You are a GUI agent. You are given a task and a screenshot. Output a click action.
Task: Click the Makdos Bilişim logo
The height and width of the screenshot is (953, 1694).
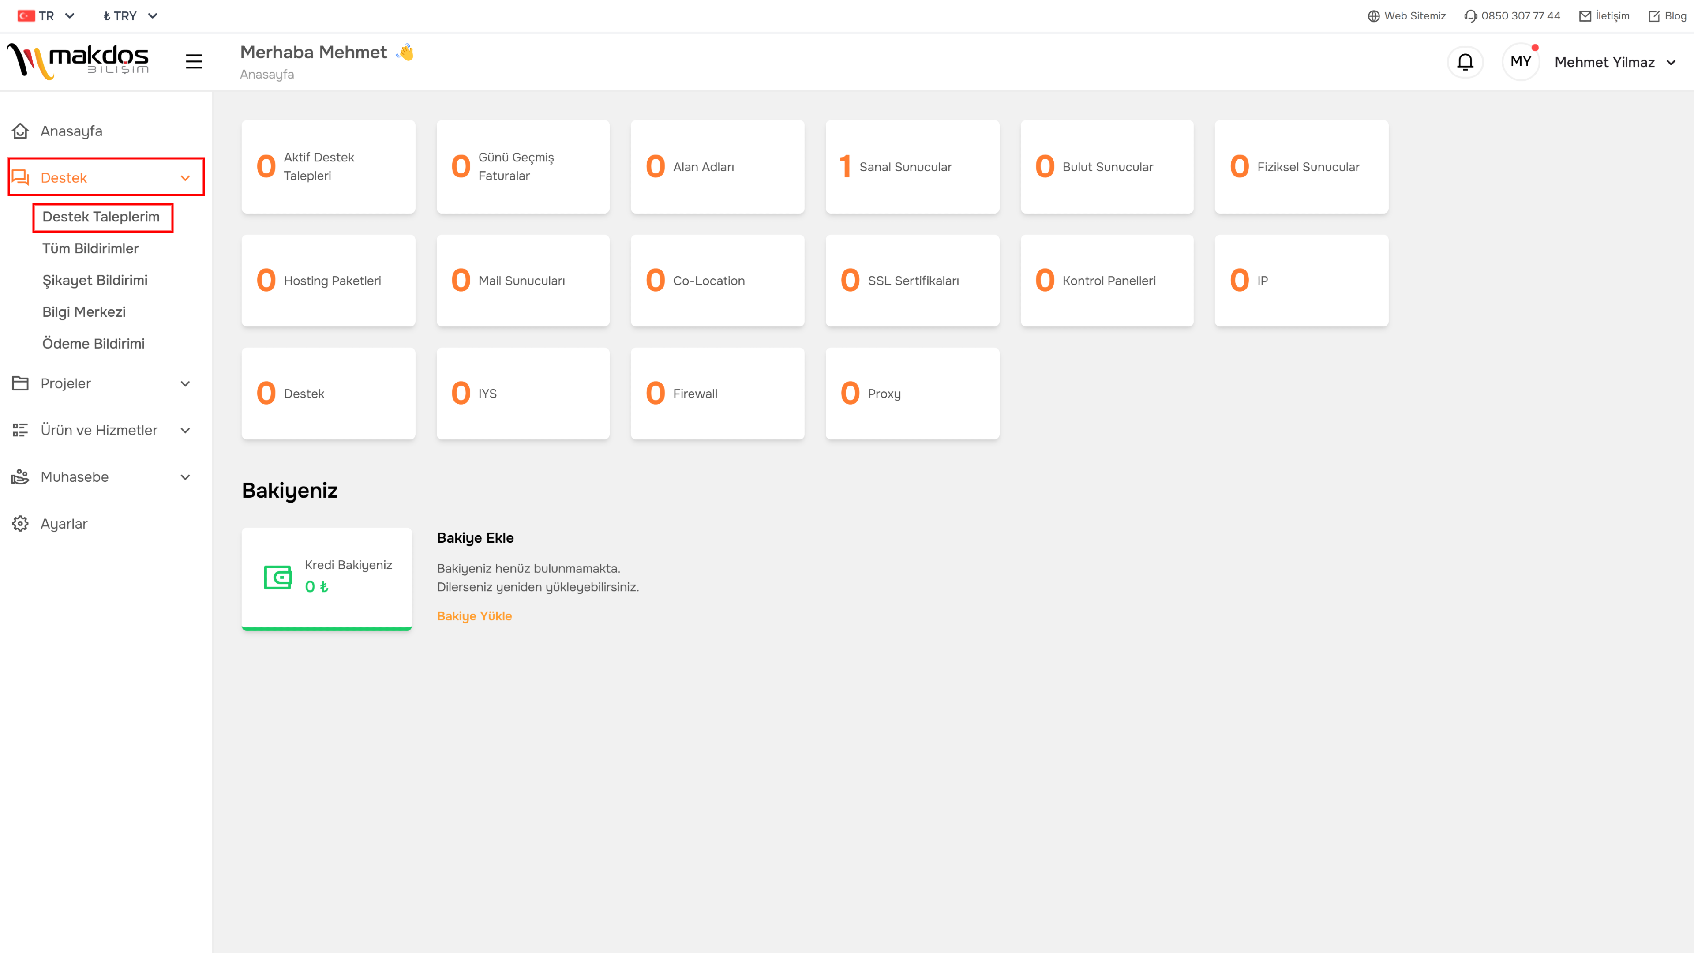[x=78, y=61]
